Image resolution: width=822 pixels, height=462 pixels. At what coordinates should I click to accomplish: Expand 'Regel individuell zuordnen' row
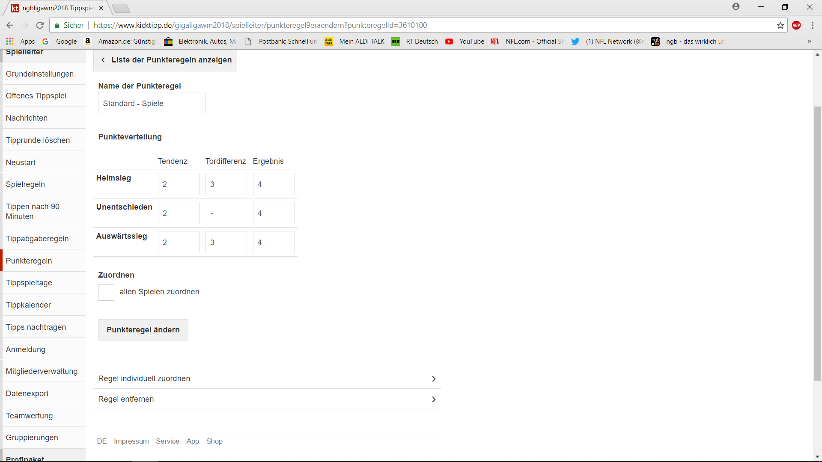point(267,379)
